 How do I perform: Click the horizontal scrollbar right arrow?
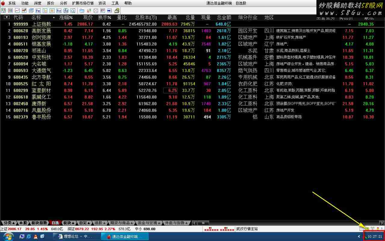coord(382,223)
